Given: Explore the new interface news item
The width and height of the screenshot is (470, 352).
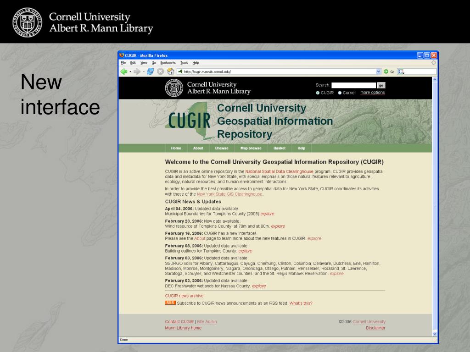Looking at the screenshot, I should click(x=314, y=238).
